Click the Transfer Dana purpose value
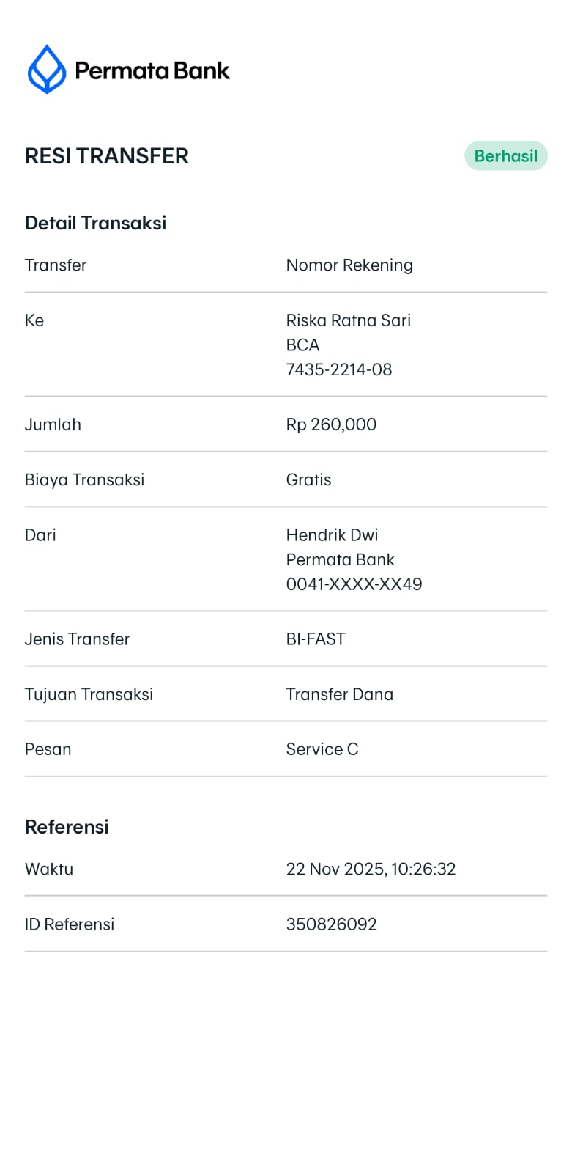This screenshot has width=572, height=1173. point(339,694)
